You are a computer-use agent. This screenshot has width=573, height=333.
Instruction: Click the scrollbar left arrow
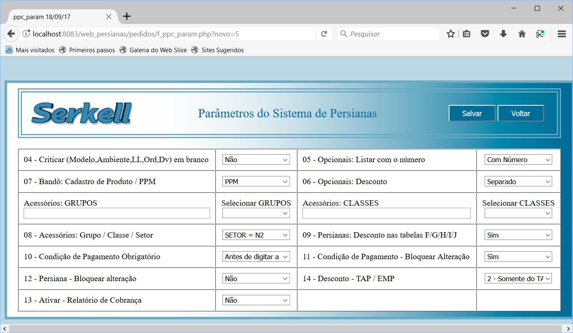point(4,329)
